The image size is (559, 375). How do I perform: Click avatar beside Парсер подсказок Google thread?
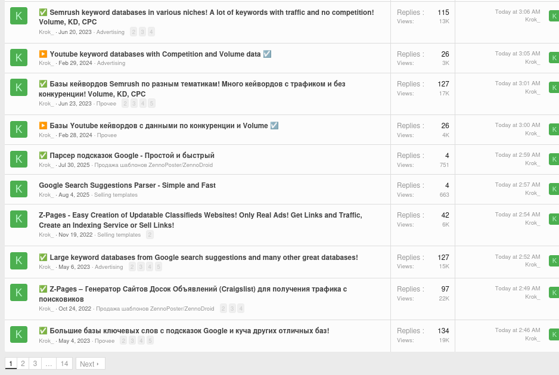point(18,159)
